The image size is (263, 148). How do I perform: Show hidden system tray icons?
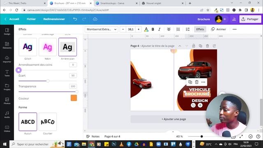pos(216,144)
